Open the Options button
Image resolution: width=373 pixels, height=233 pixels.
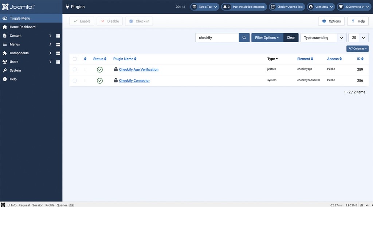[x=331, y=21]
